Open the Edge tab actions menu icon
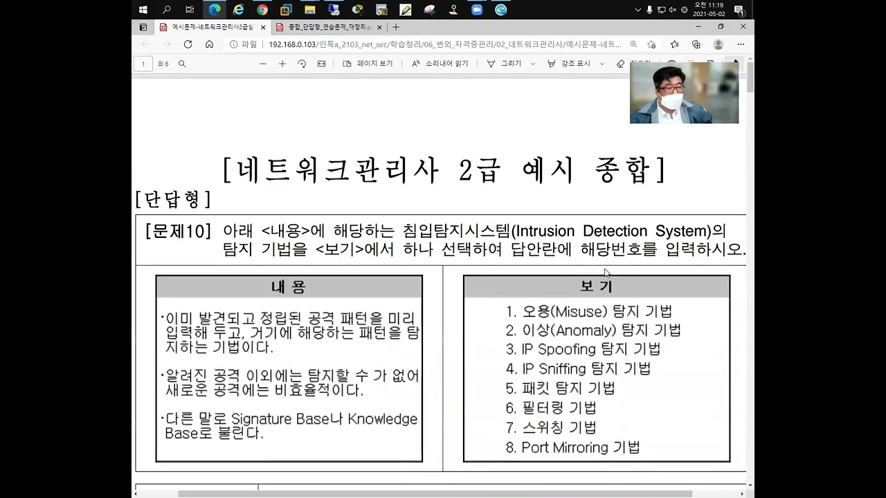886x498 pixels. [143, 27]
